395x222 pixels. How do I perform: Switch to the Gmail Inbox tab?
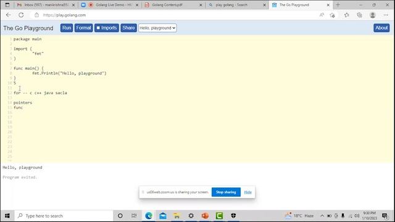point(46,5)
